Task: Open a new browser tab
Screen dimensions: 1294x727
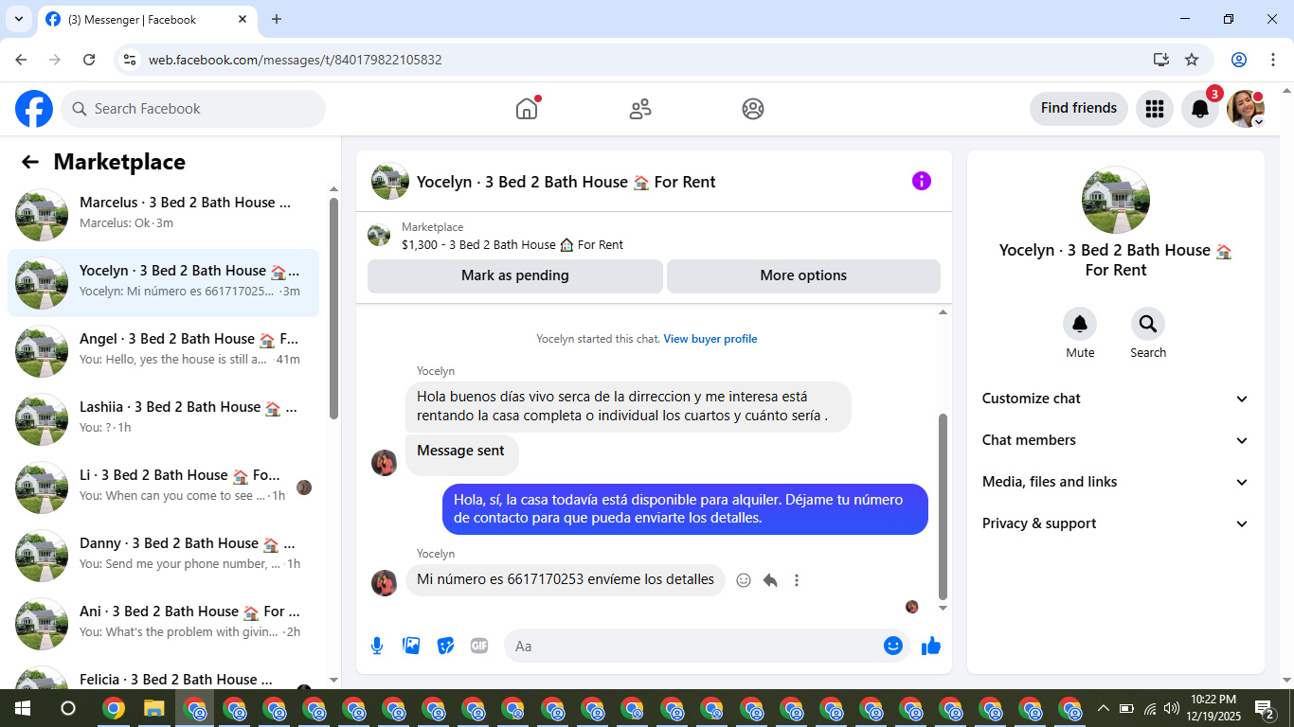Action: tap(277, 19)
